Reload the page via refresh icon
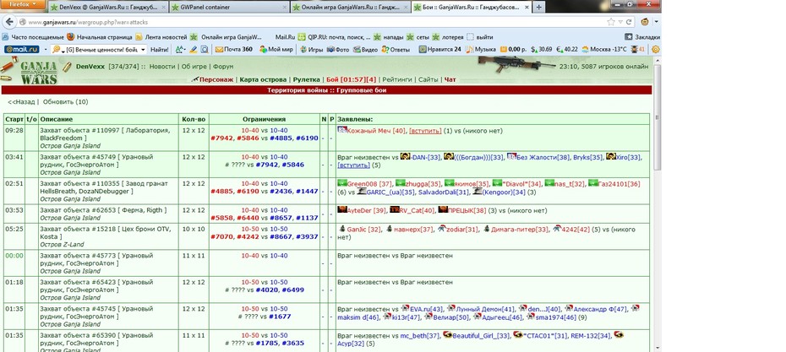Image resolution: width=786 pixels, height=352 pixels. (x=629, y=22)
